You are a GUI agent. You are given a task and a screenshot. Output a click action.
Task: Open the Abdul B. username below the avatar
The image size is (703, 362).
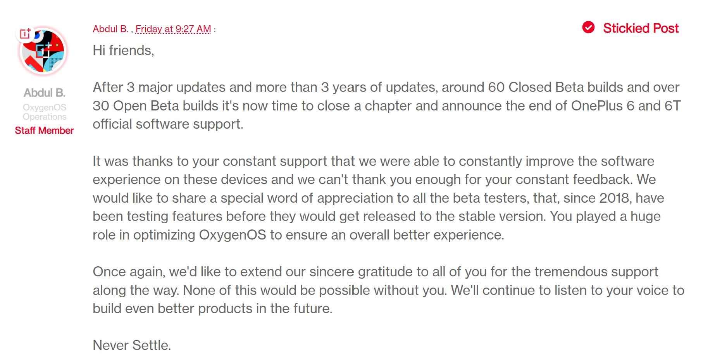point(45,93)
